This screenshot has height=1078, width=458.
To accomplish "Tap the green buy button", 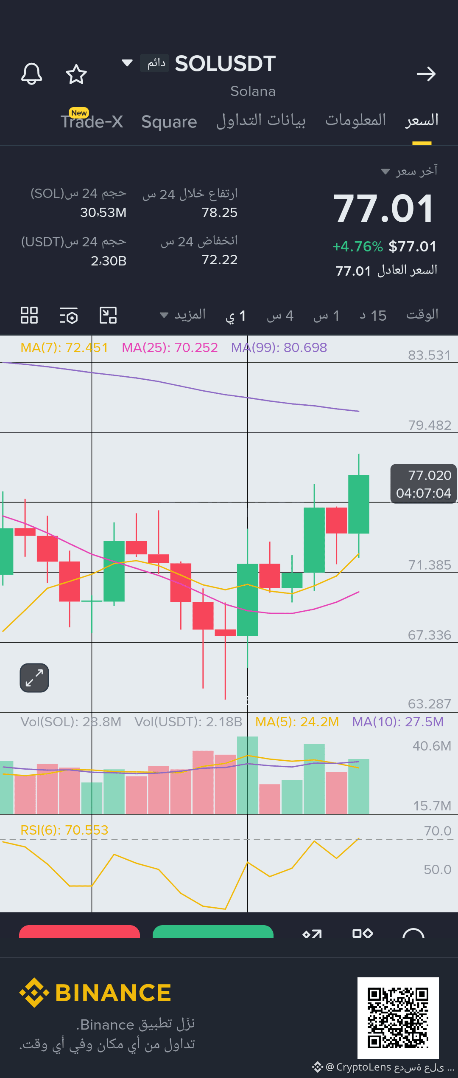I will point(213,931).
